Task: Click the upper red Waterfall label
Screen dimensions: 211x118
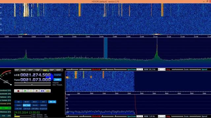Action: click(96, 69)
